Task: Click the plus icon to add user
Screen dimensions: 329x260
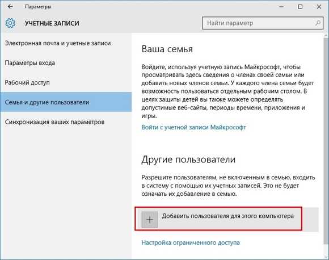Action: tap(150, 220)
